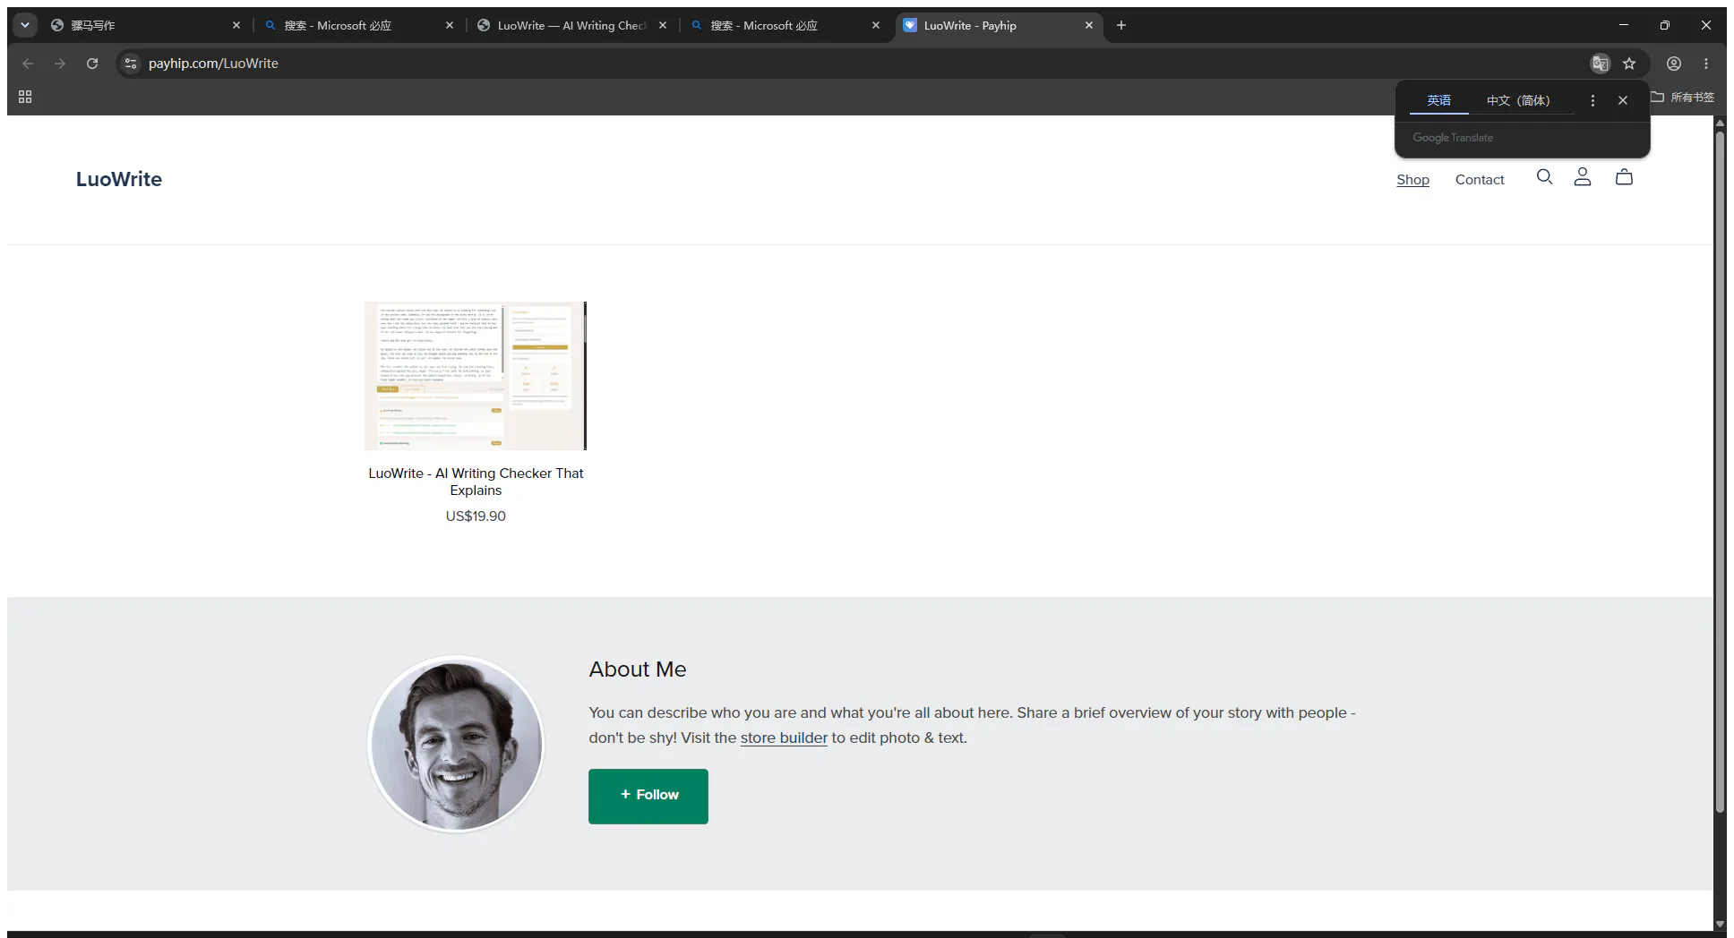
Task: Select the LuoWrite - Payhip tab
Action: tap(998, 25)
